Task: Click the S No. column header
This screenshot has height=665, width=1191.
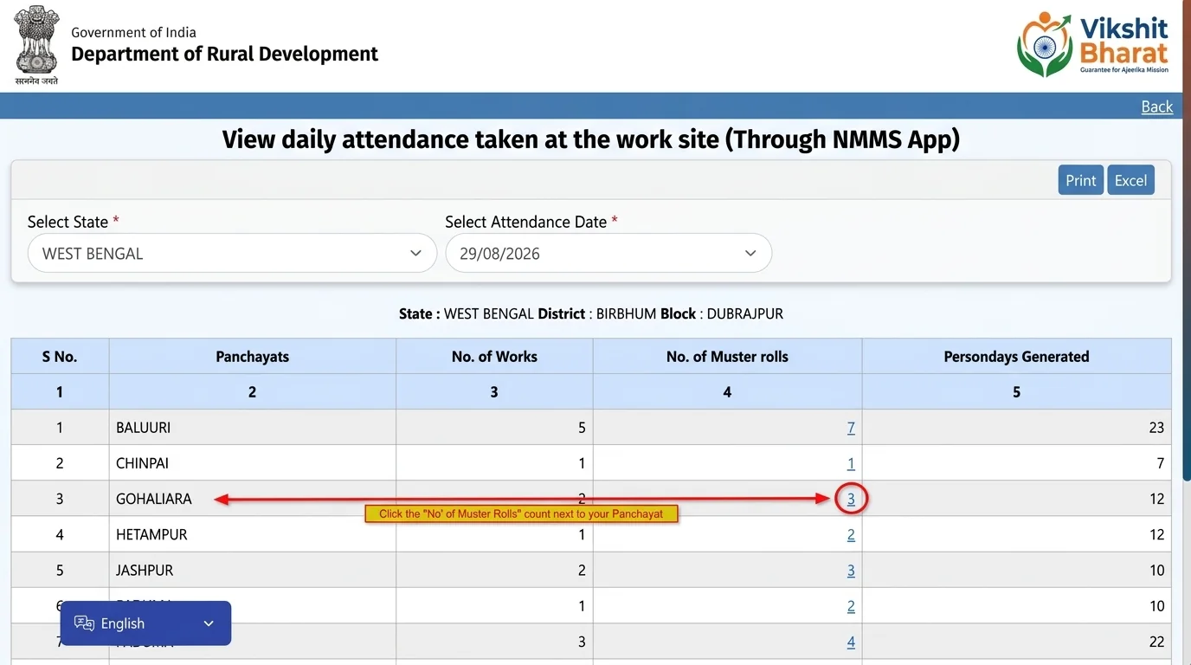Action: (x=60, y=357)
